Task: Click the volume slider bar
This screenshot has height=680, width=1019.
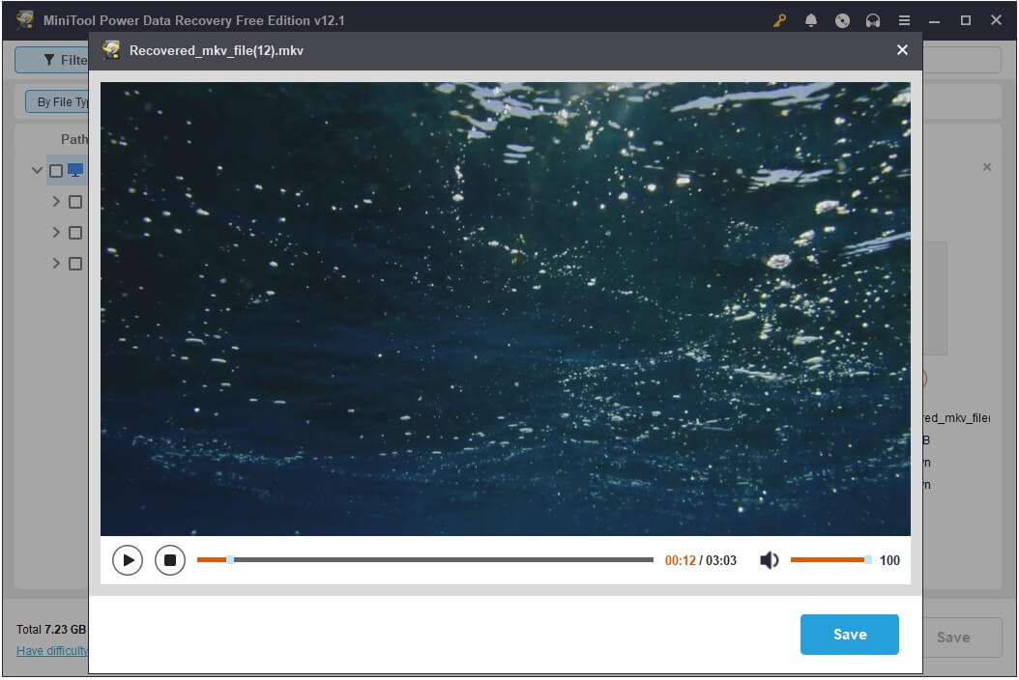Action: [830, 560]
